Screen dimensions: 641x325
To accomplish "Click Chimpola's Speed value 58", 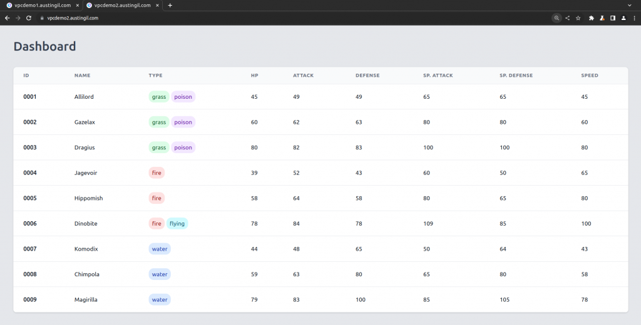I will [x=585, y=274].
